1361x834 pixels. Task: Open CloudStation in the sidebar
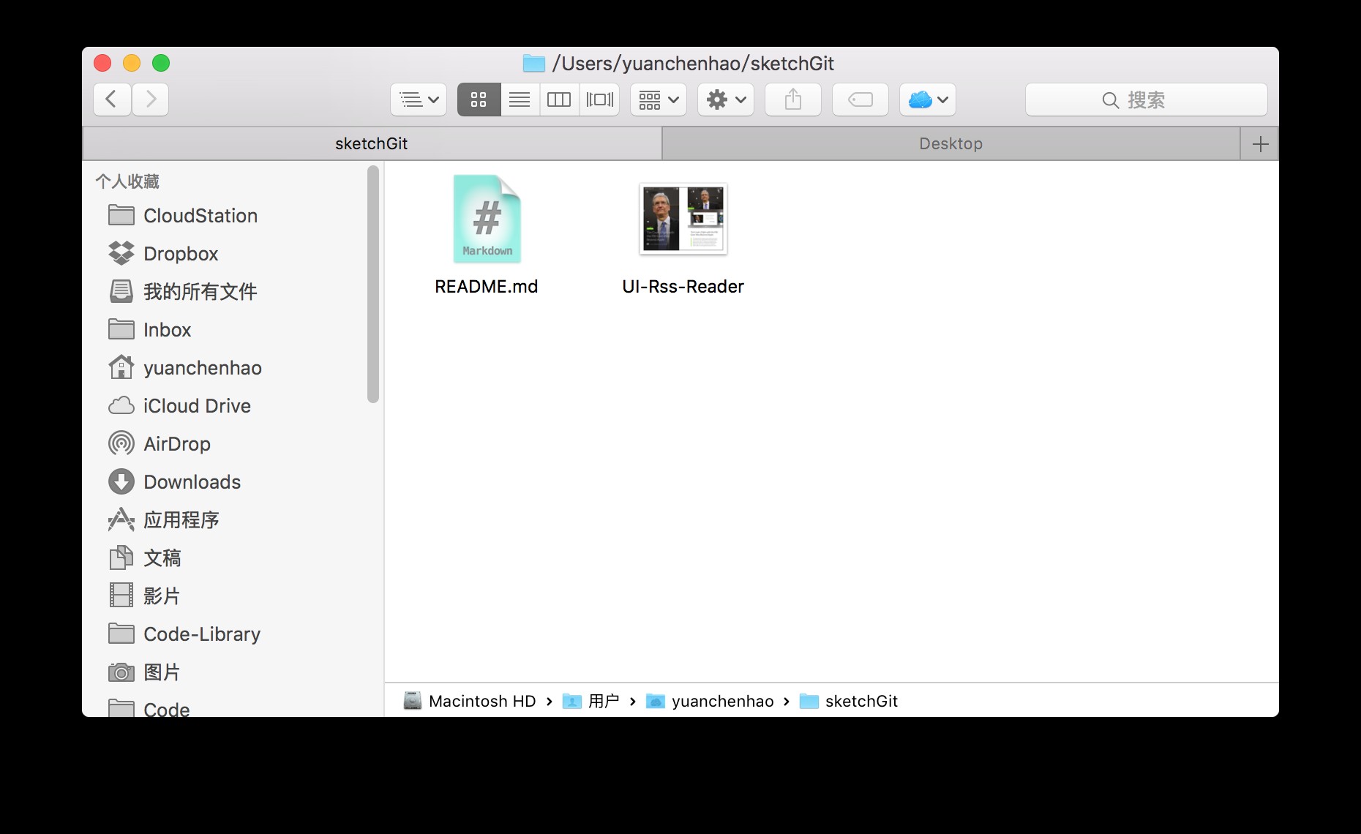click(x=200, y=216)
